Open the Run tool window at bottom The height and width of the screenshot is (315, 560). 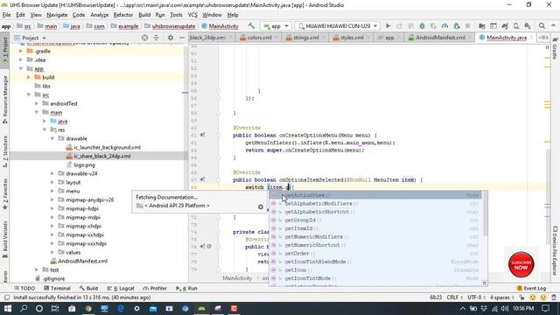click(x=186, y=288)
